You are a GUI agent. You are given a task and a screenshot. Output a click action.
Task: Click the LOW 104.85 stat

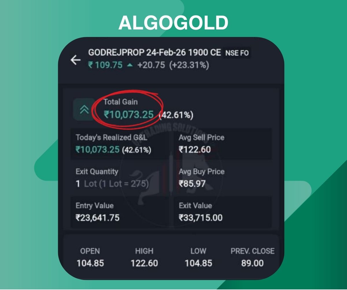click(198, 257)
